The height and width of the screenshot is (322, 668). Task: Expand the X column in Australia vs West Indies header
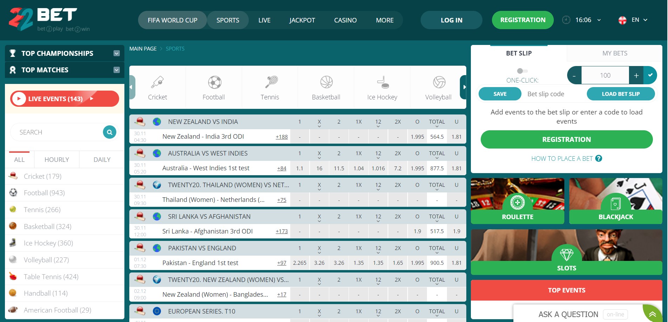click(319, 158)
